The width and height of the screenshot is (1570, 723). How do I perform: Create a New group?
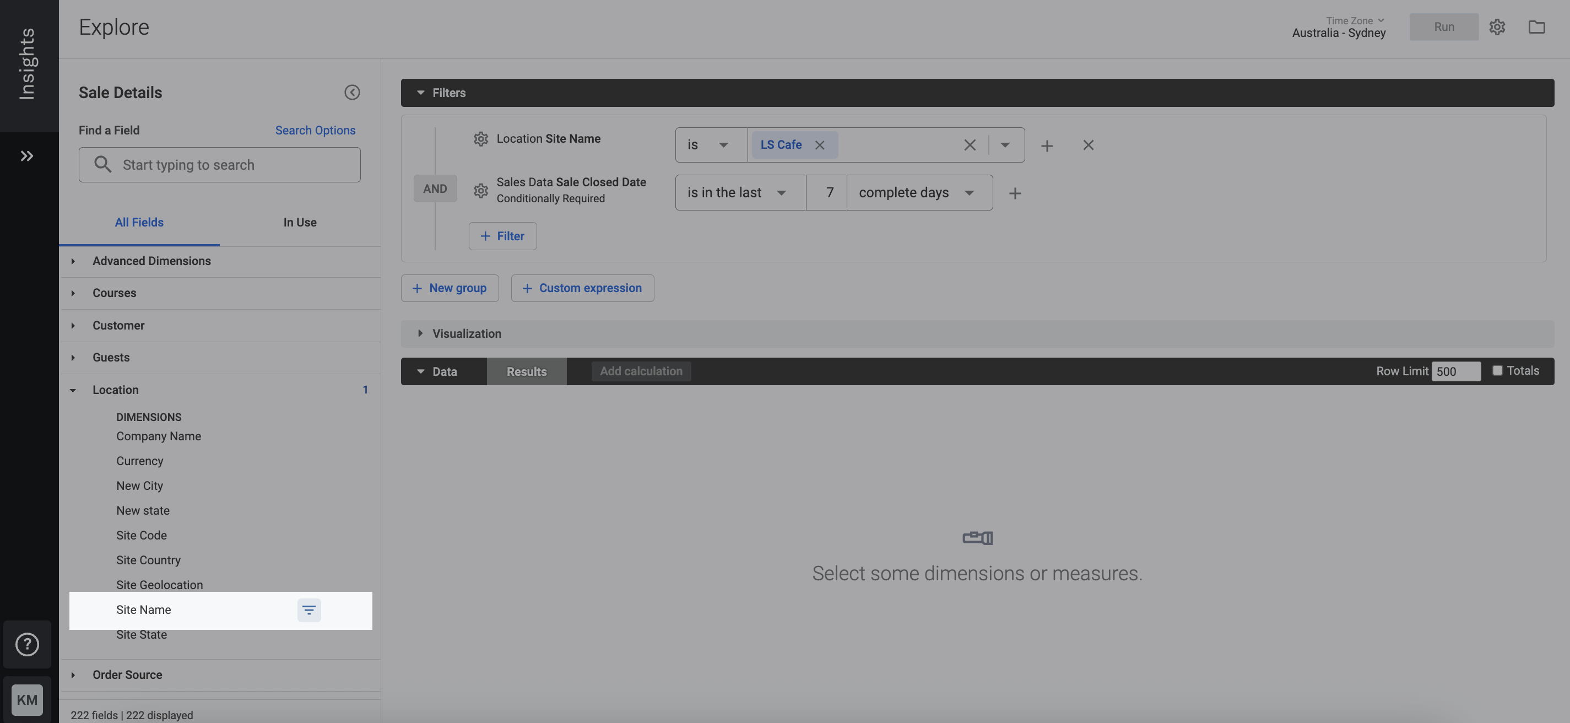(449, 288)
